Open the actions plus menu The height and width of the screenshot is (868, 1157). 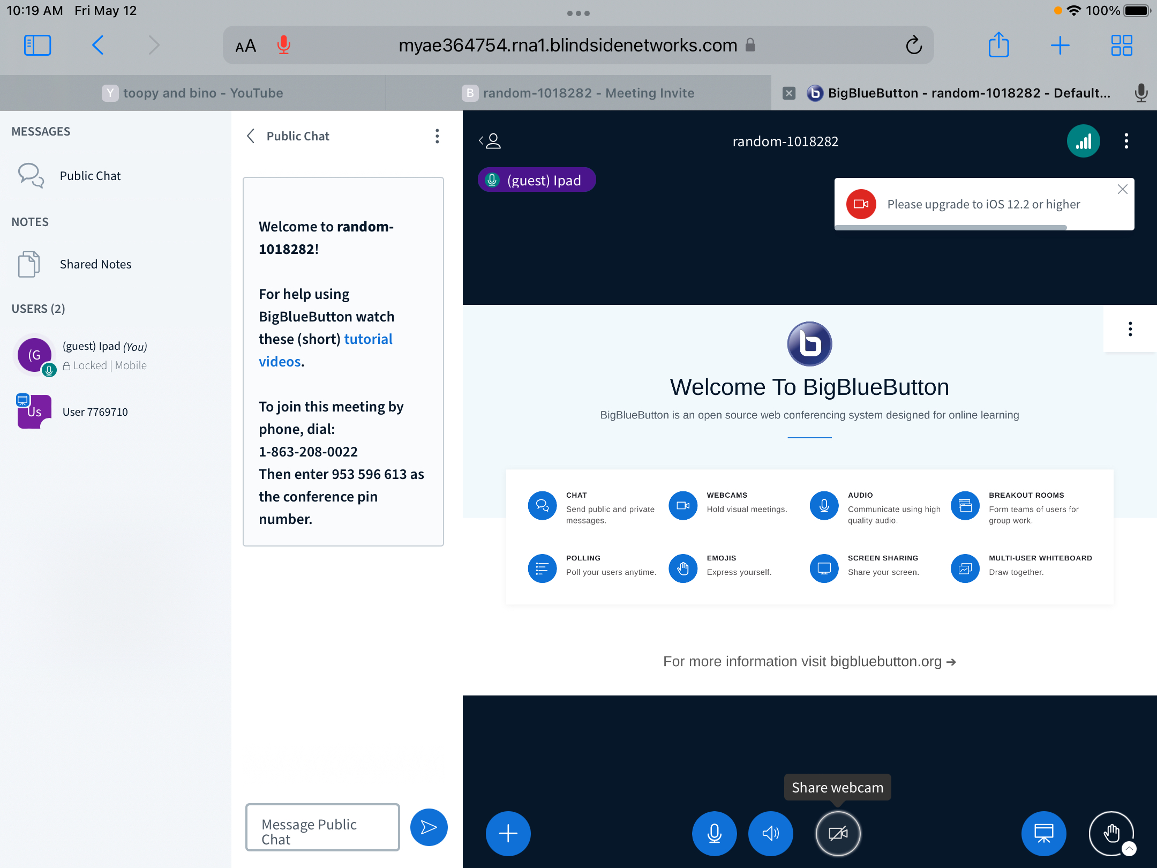(x=507, y=833)
